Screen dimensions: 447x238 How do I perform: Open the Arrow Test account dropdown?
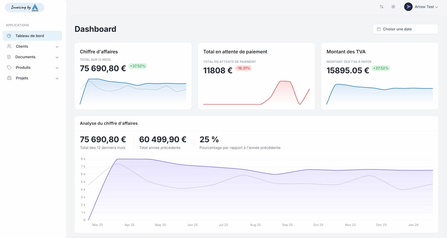[425, 7]
